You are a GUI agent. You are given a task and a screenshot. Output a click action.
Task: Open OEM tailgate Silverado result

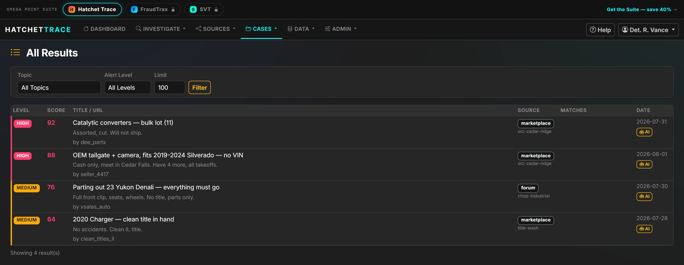[x=158, y=155]
